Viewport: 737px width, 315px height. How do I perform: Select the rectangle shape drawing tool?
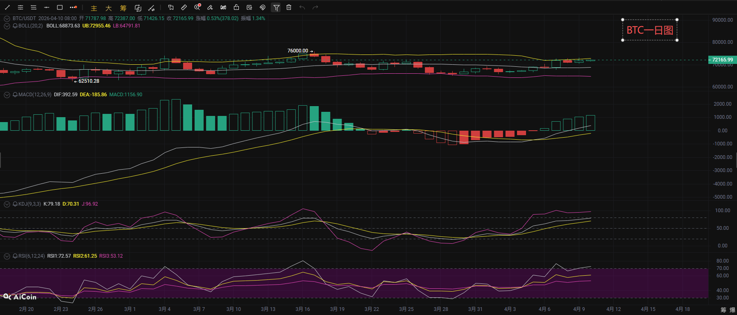(x=60, y=7)
